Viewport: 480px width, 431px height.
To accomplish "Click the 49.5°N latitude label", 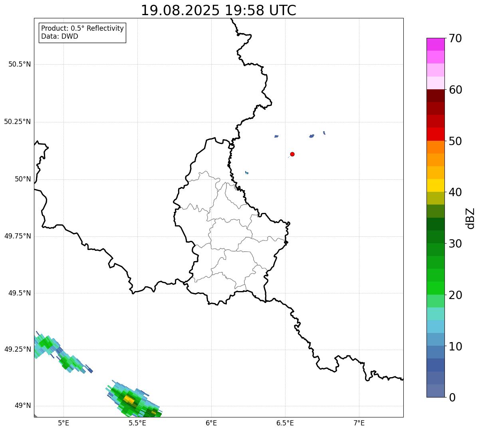I will click(x=20, y=293).
